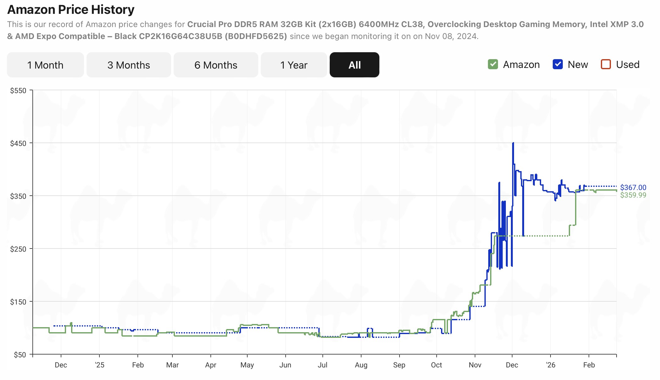The height and width of the screenshot is (380, 660).
Task: Click the $250 y-axis label
Action: pyautogui.click(x=18, y=249)
